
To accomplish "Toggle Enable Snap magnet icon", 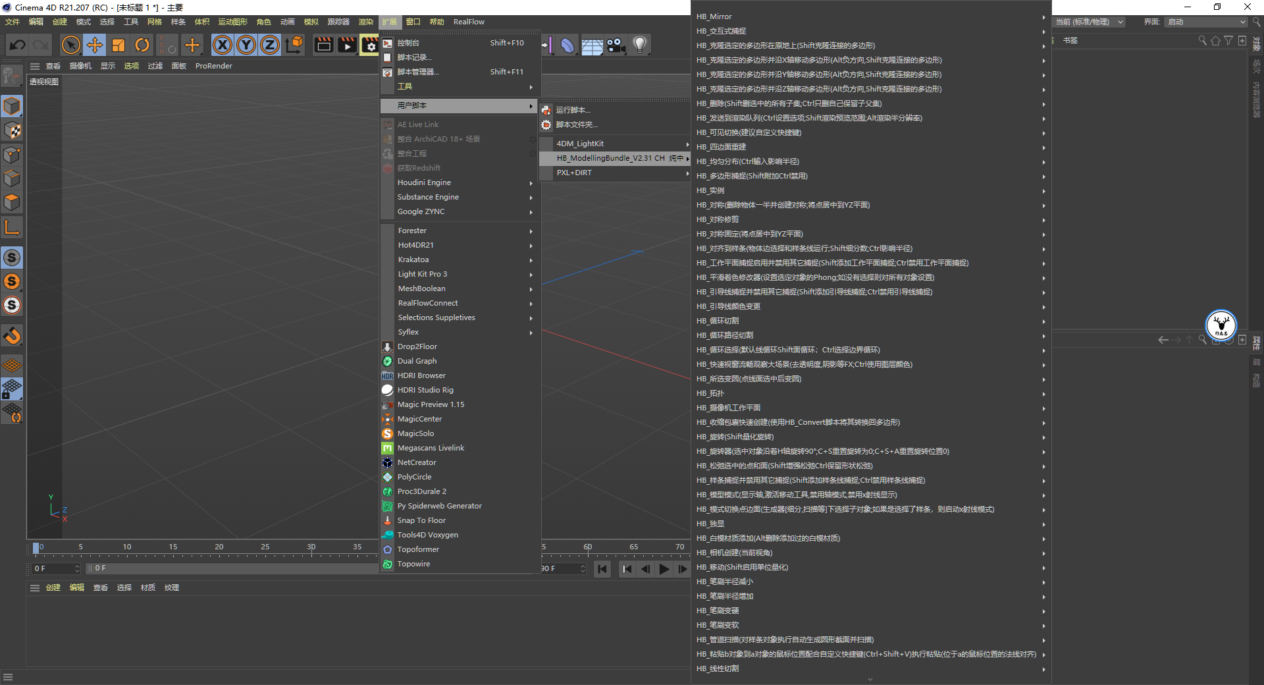I will (12, 336).
